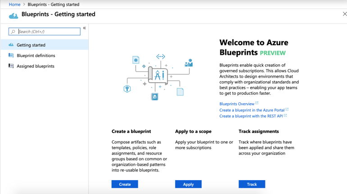
Task: Click the blueprint scroll illustration
Action: pyautogui.click(x=158, y=75)
